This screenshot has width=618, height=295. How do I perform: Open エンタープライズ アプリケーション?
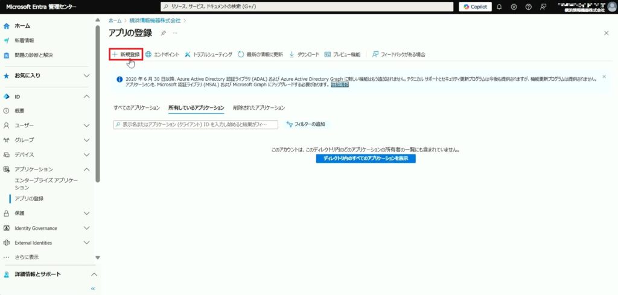point(46,184)
